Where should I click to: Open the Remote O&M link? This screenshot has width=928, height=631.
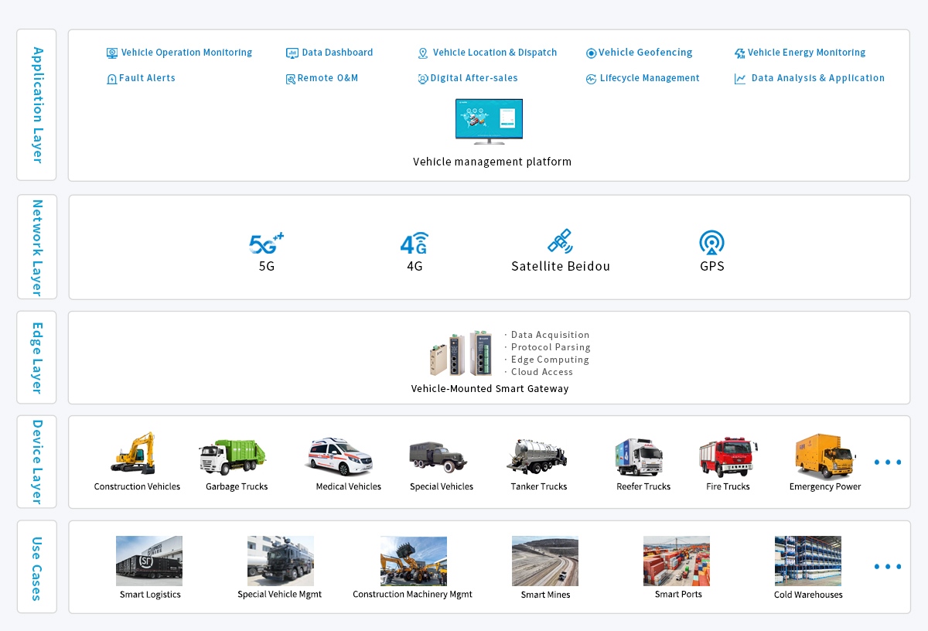coord(327,78)
